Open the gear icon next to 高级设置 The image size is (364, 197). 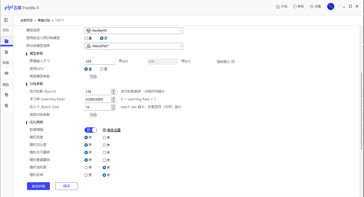pyautogui.click(x=104, y=130)
